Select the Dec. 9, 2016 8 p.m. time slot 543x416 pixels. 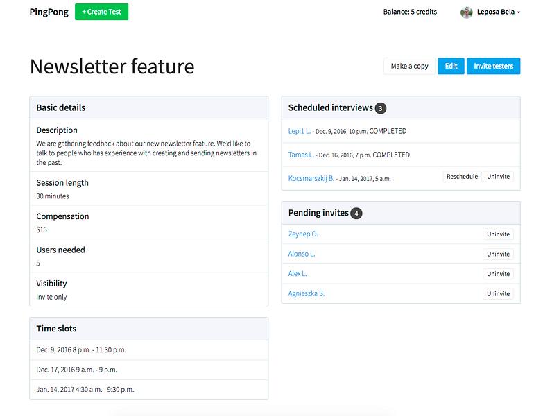click(x=149, y=350)
